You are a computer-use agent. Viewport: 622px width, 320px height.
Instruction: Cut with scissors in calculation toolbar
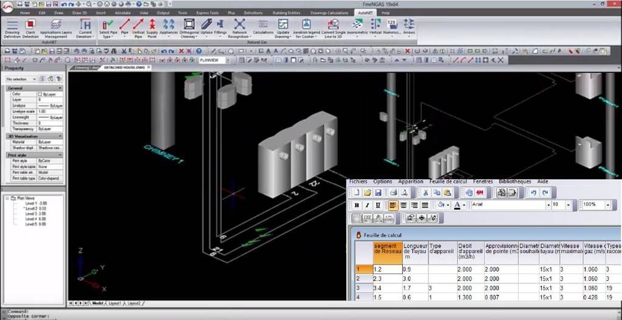pyautogui.click(x=426, y=192)
